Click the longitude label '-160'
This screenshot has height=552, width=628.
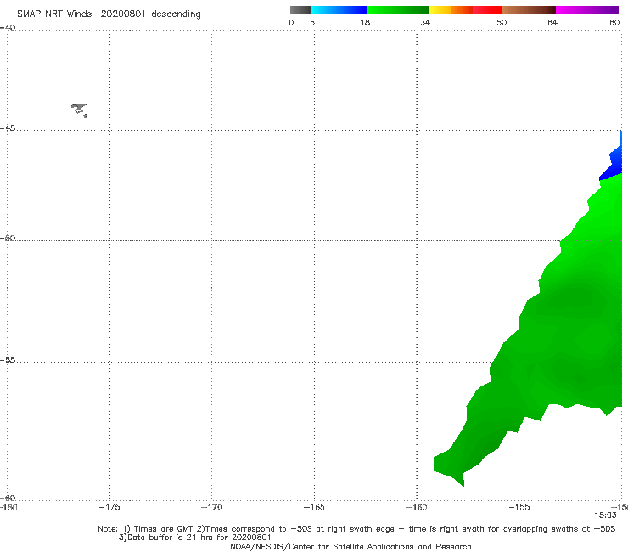click(x=417, y=507)
